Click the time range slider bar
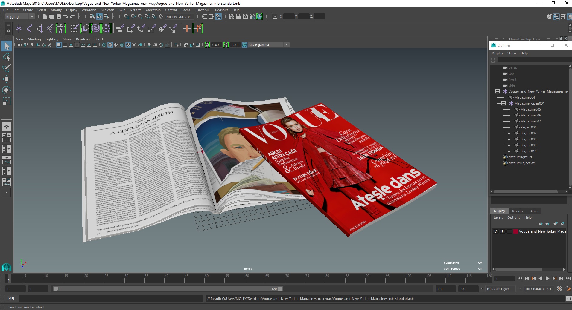 point(168,289)
